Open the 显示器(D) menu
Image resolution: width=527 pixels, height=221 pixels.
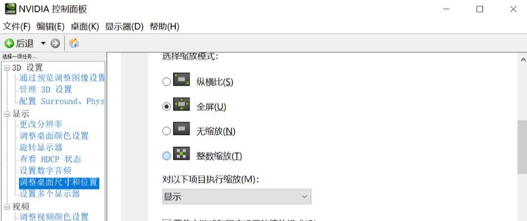click(124, 27)
